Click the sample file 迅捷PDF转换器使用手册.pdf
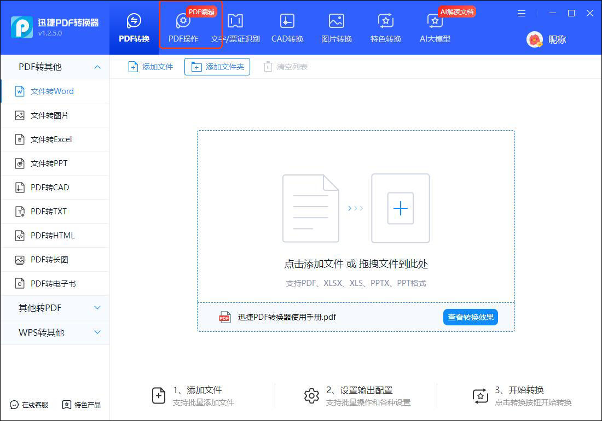The image size is (602, 421). (287, 317)
